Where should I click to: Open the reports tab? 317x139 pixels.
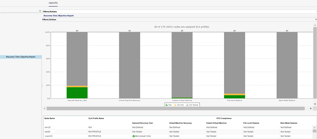[x=53, y=3]
